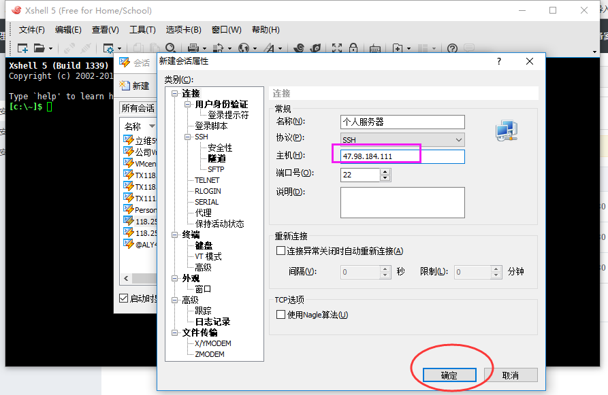
Task: Click the 名称 input field
Action: coord(402,122)
